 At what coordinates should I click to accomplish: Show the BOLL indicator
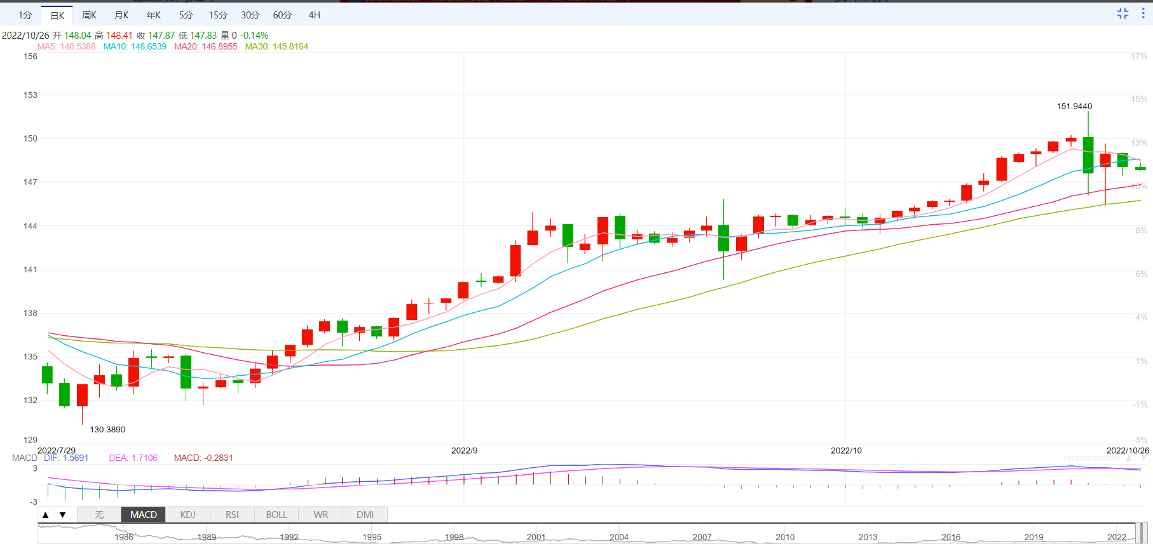[x=276, y=515]
